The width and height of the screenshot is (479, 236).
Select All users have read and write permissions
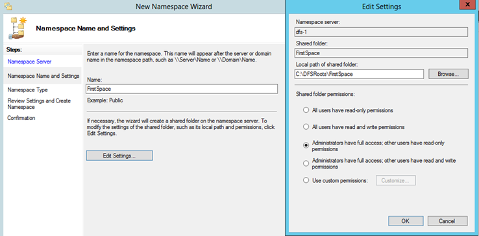306,126
